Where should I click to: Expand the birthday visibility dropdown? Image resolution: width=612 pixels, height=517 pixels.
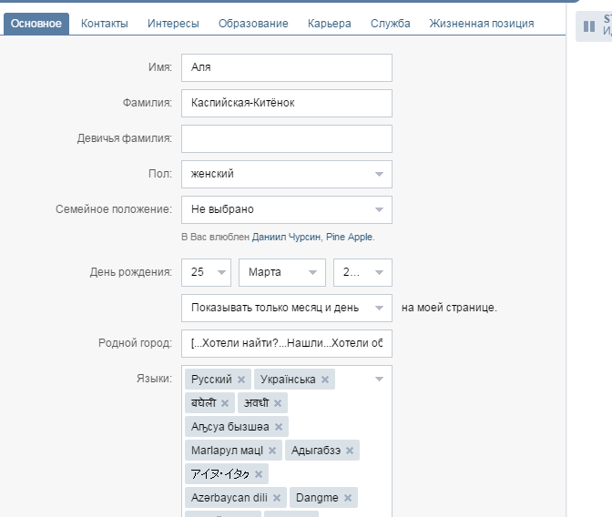287,308
